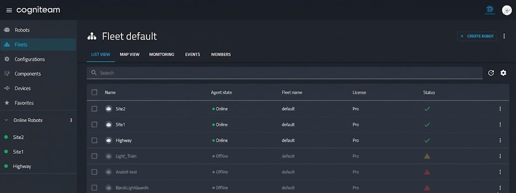Click the search magnifier icon

(94, 72)
